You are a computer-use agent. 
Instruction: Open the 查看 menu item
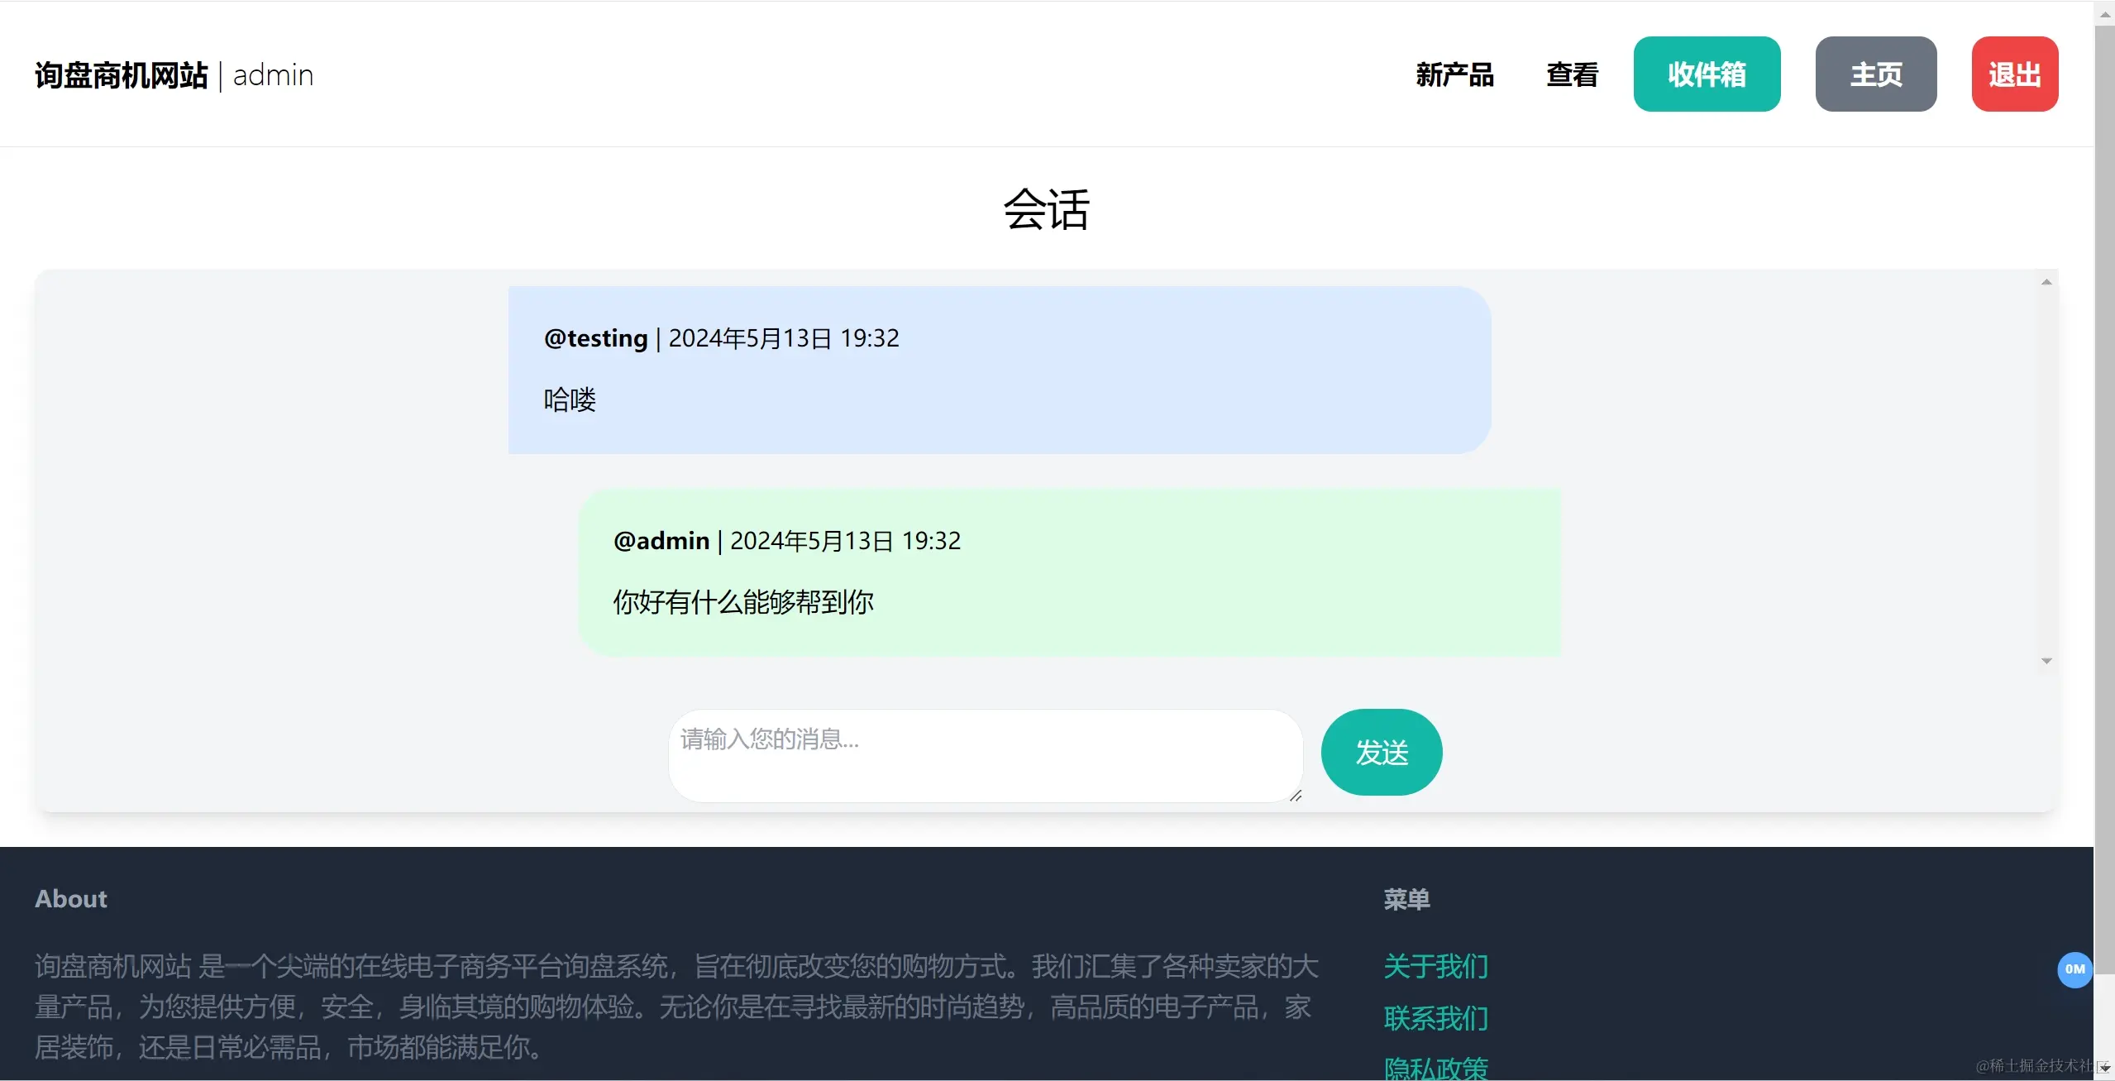coord(1572,74)
